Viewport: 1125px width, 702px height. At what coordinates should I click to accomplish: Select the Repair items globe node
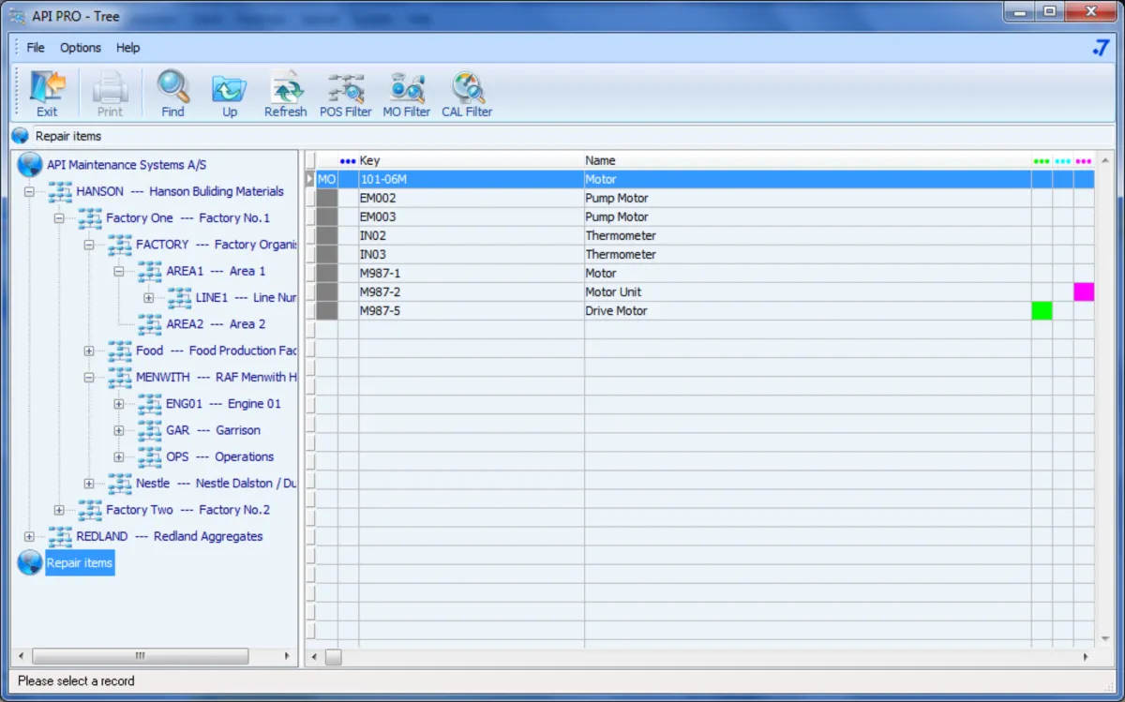(x=80, y=563)
